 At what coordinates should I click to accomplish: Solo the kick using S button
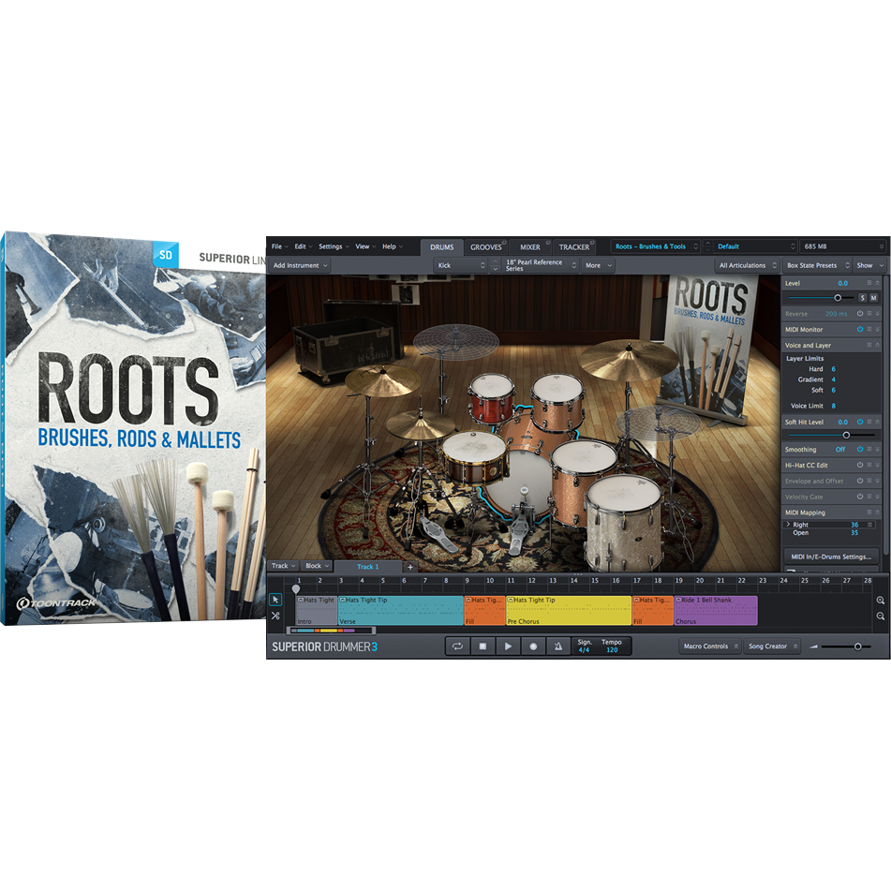coord(862,298)
